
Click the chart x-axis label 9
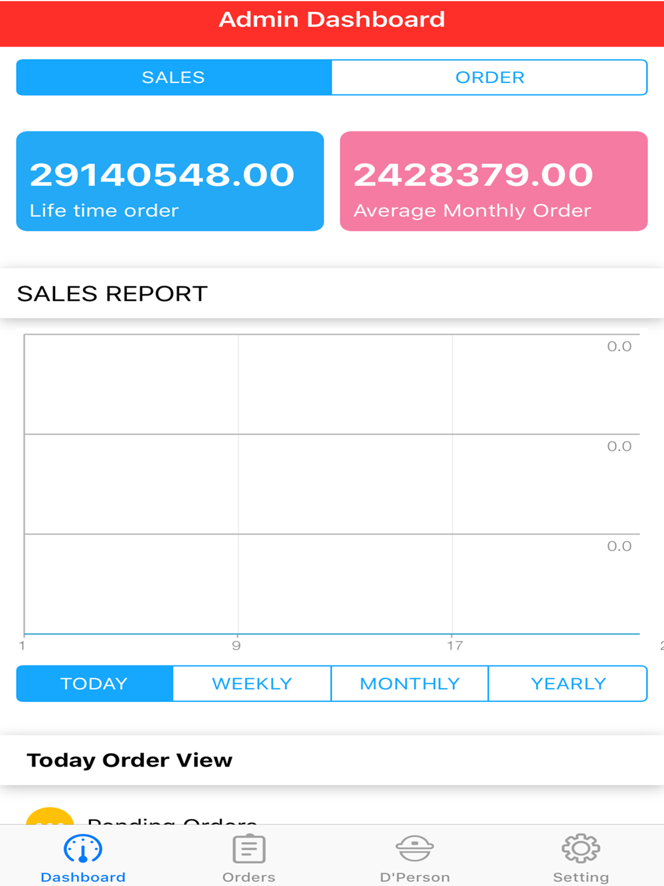236,646
